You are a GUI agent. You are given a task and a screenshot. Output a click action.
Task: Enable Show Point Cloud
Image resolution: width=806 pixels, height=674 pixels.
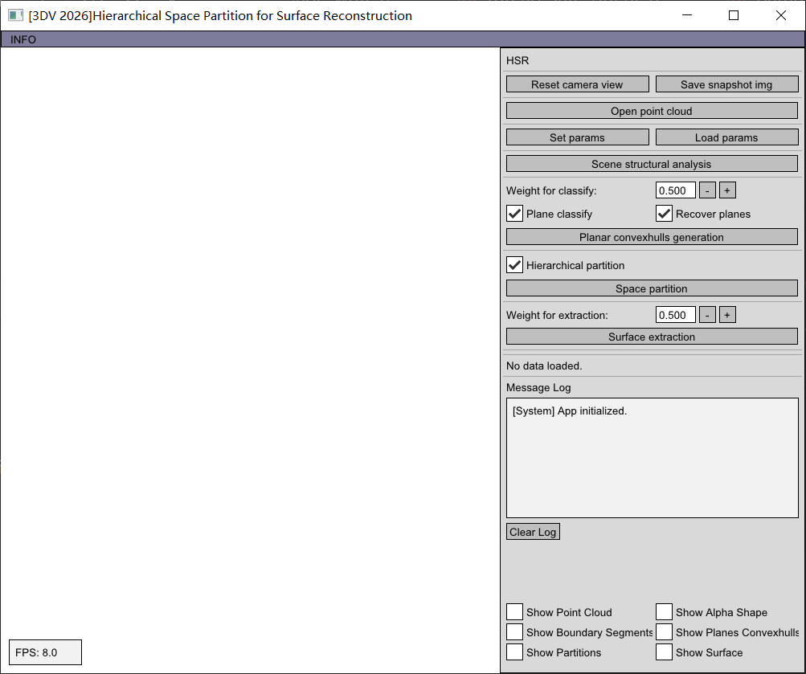tap(514, 611)
